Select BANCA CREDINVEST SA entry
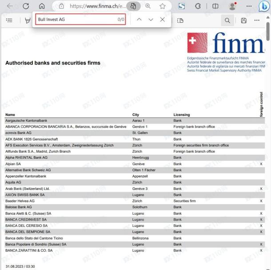271x270 pixels. (x=26, y=219)
